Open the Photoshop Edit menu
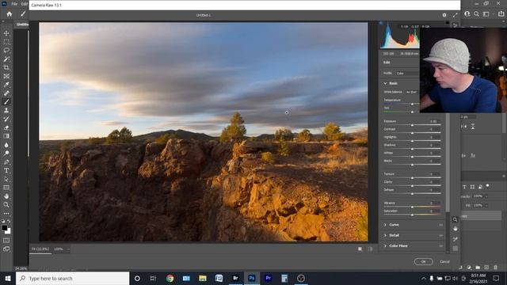Image resolution: width=507 pixels, height=285 pixels. pos(25,4)
